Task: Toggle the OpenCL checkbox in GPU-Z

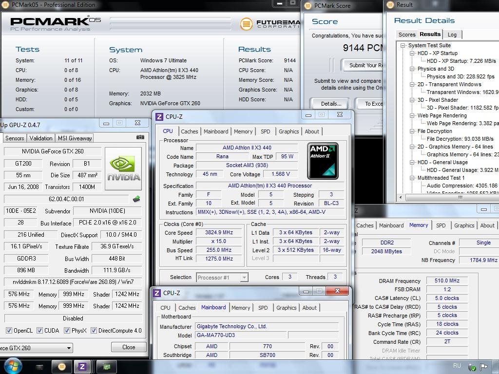Action: coord(9,331)
